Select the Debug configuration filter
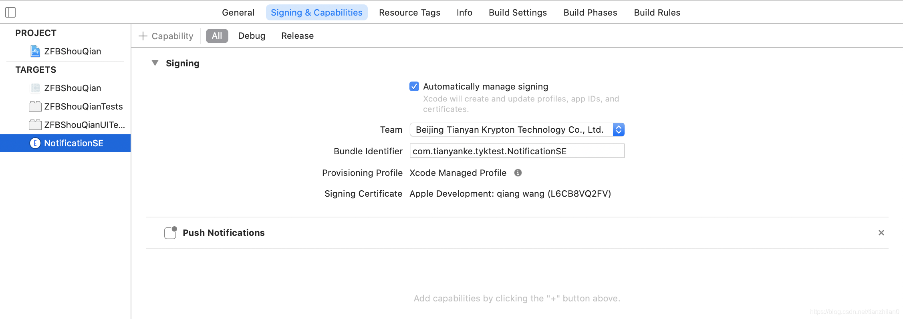Viewport: 903px width, 319px height. pos(252,36)
